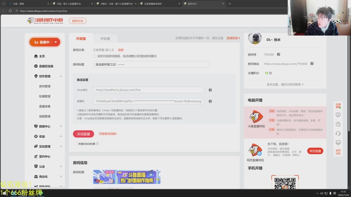Expand the 数据中心 section arrow
This screenshot has width=351, height=197.
(x=61, y=126)
